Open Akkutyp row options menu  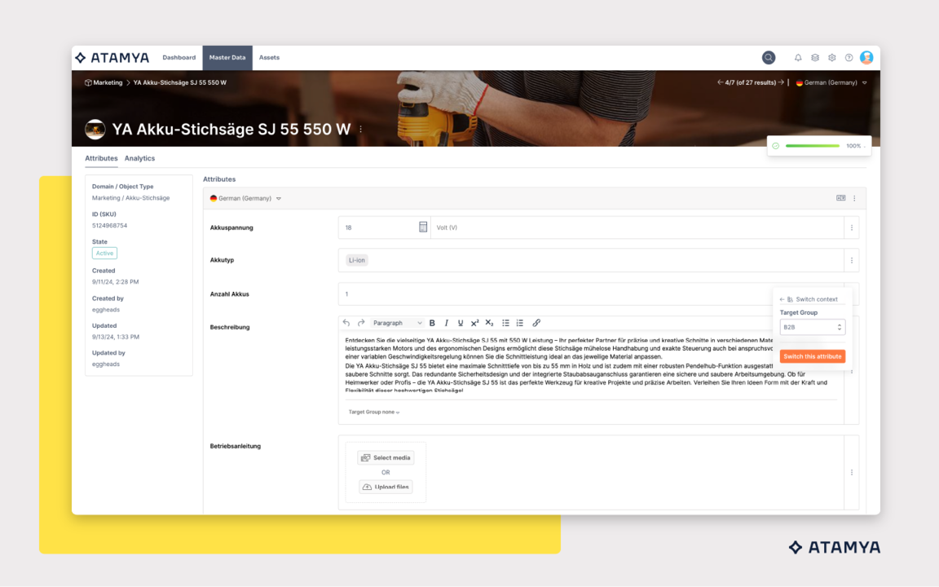852,261
